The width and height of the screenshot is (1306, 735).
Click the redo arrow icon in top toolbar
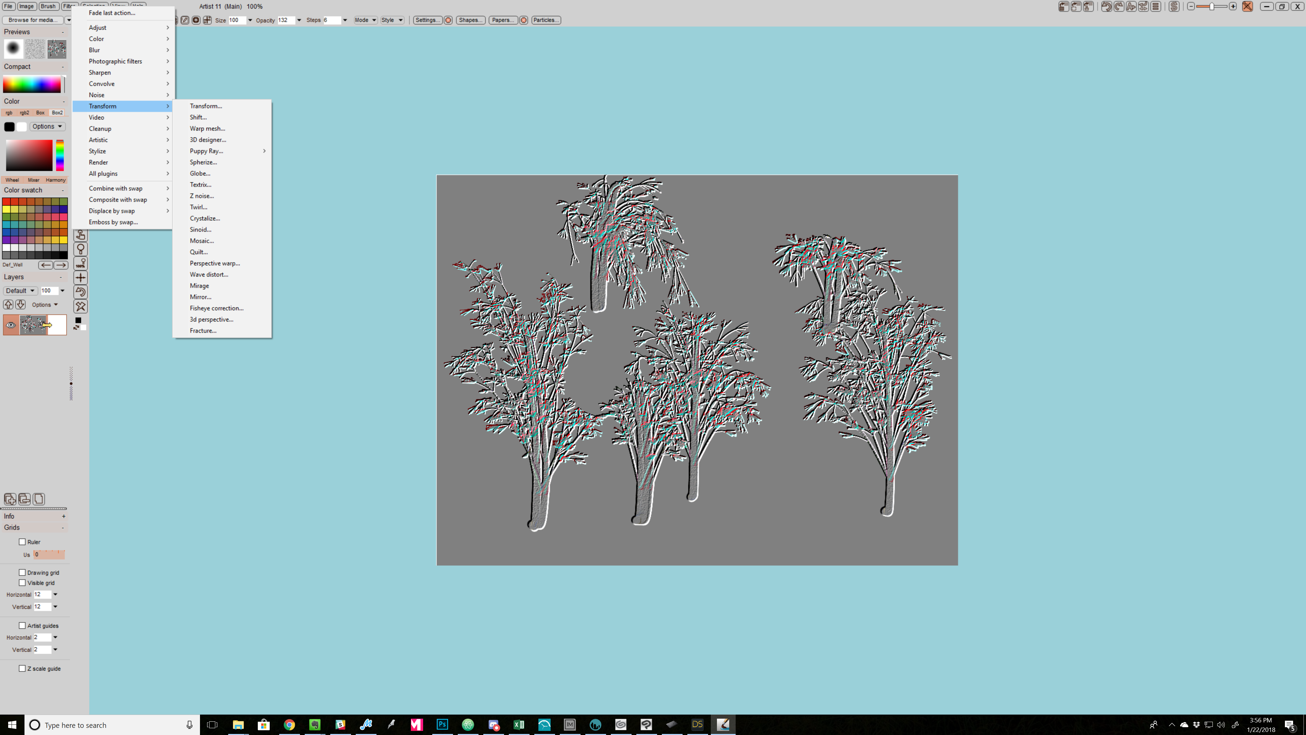[x=1118, y=6]
